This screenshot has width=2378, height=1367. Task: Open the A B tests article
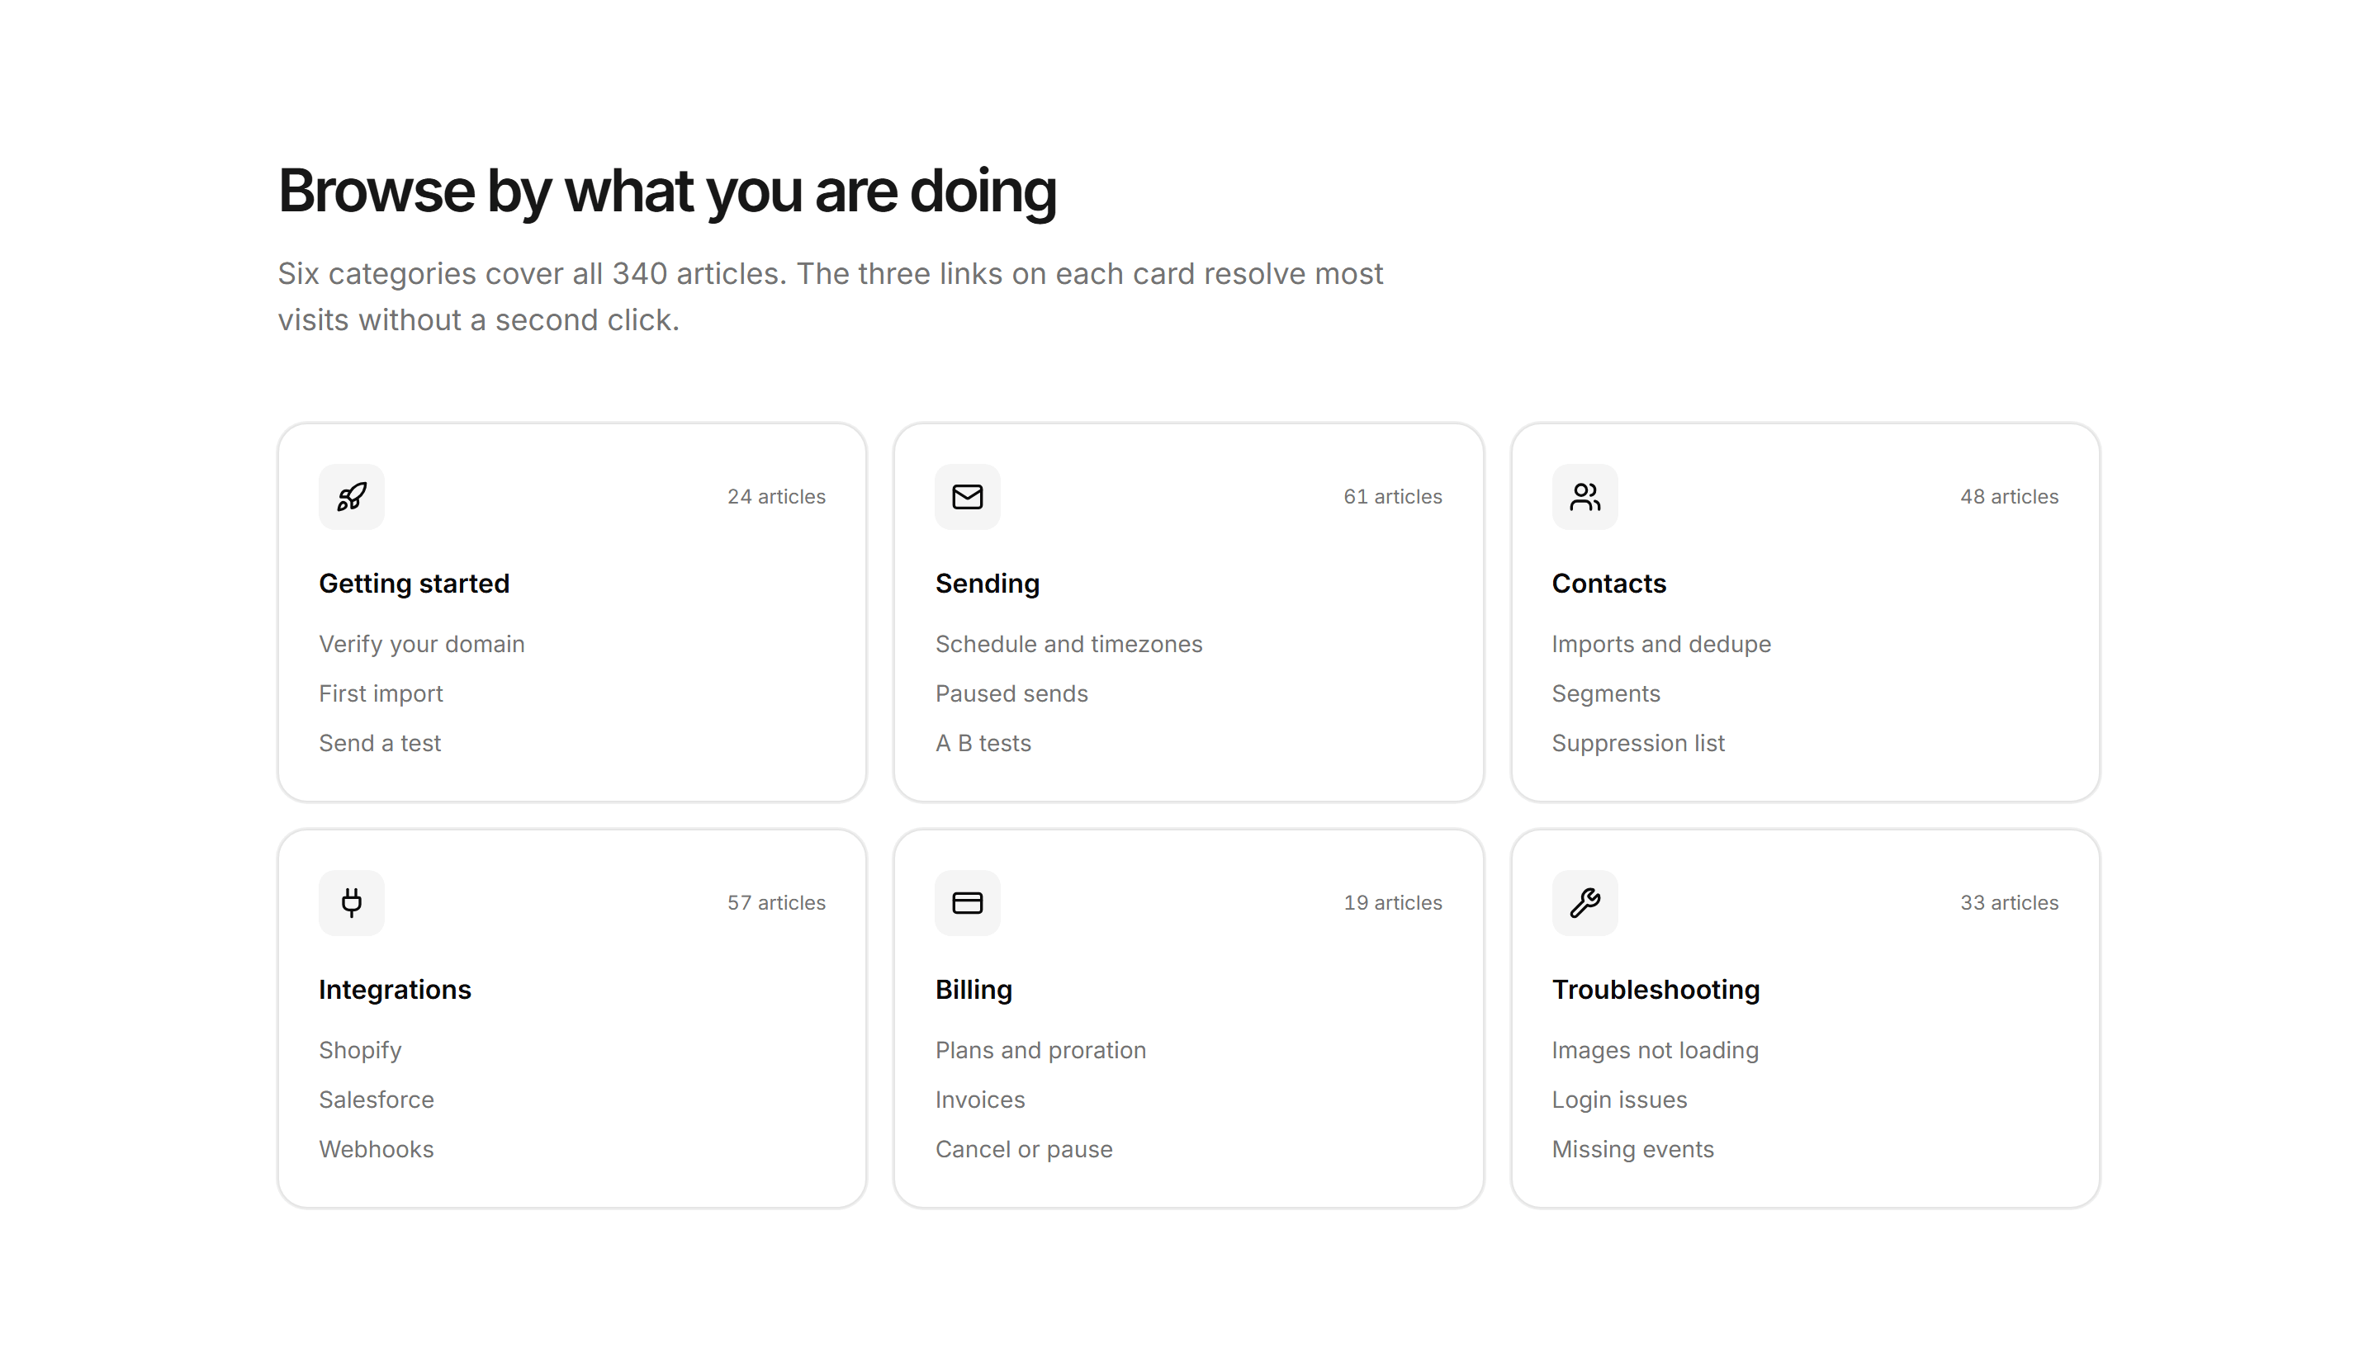(x=983, y=743)
